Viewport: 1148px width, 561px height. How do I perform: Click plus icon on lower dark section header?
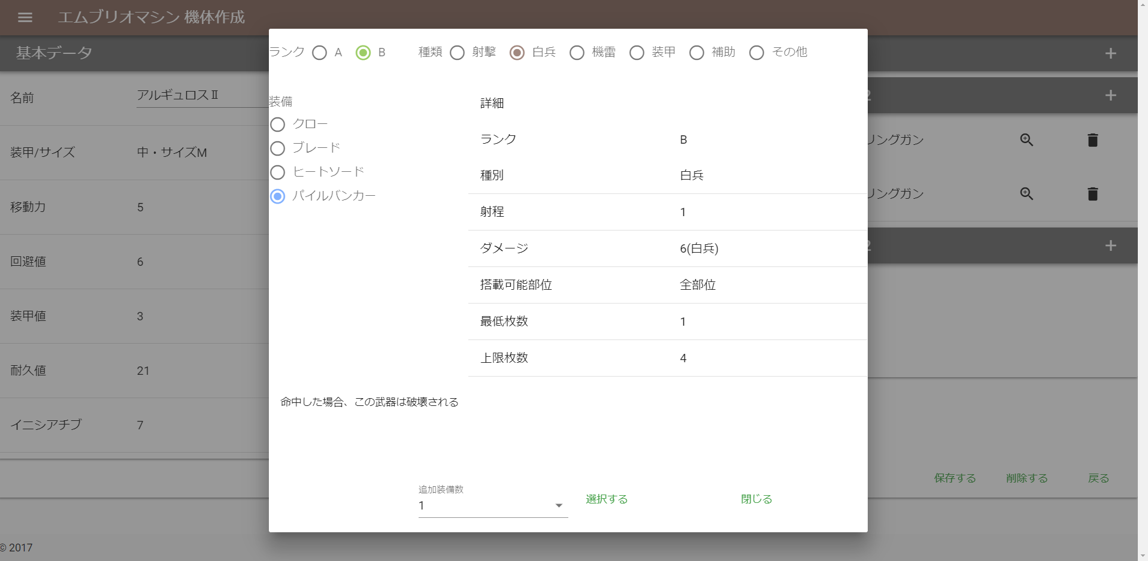(x=1110, y=245)
